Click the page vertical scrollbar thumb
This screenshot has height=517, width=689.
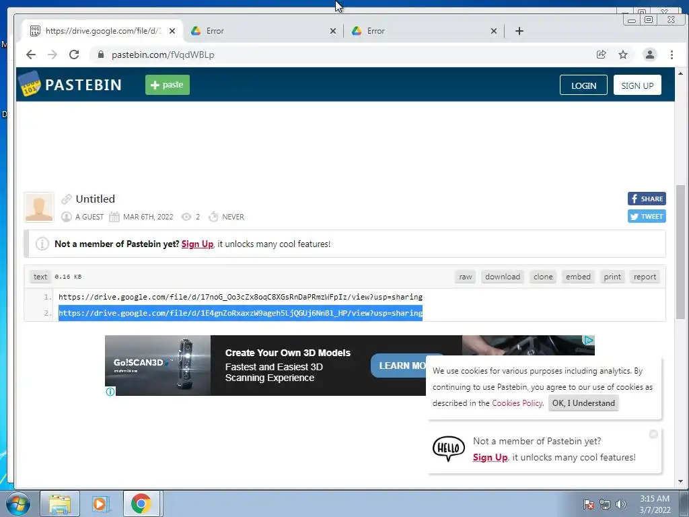680,252
